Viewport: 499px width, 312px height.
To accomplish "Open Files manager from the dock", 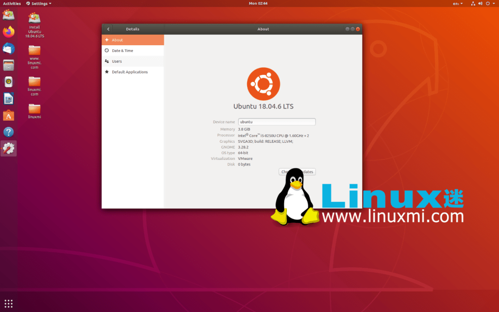I will pos(9,65).
